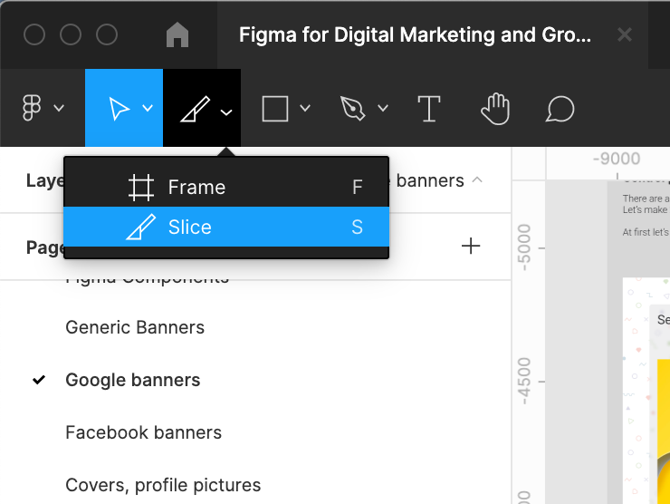Image resolution: width=670 pixels, height=504 pixels.
Task: Open the Generic Banners page
Action: tap(135, 327)
